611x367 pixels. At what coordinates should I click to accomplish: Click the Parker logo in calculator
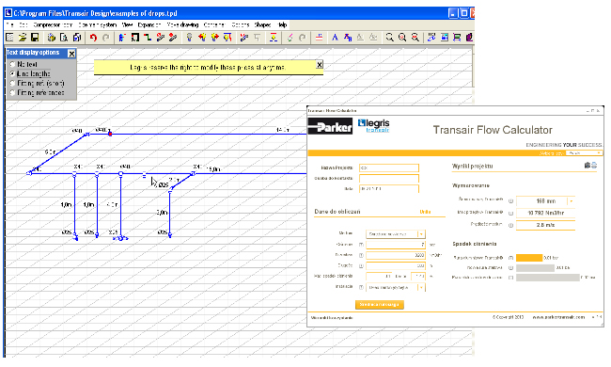(330, 126)
